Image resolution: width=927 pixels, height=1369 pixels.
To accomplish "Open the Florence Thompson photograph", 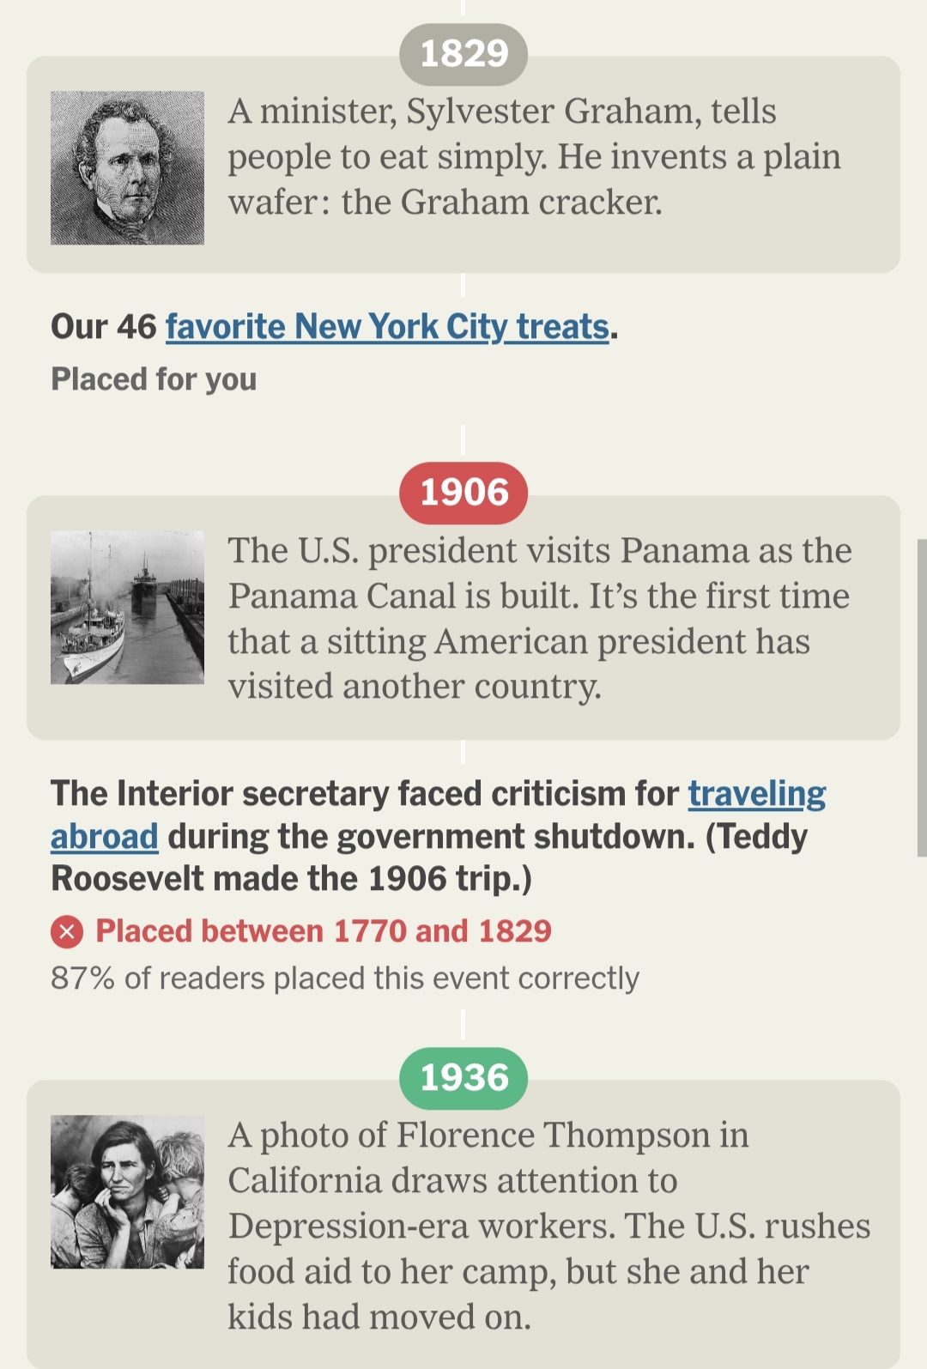I will tap(127, 1192).
